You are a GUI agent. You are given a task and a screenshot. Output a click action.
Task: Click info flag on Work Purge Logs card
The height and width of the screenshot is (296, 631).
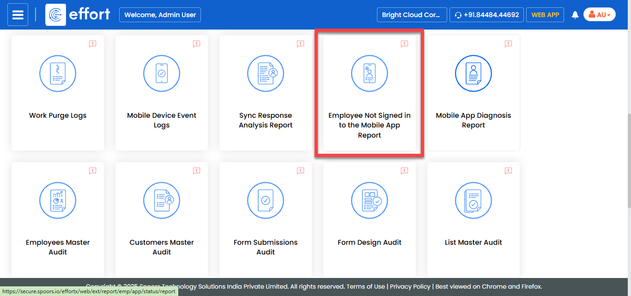(92, 44)
